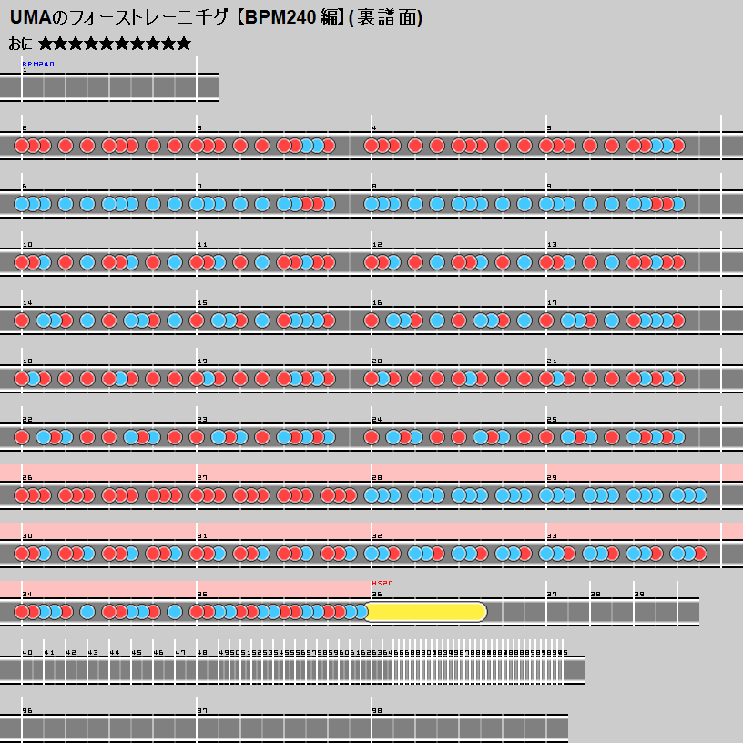Image resolution: width=743 pixels, height=743 pixels.
Task: Click the blue BPM240 label
Action: (38, 65)
